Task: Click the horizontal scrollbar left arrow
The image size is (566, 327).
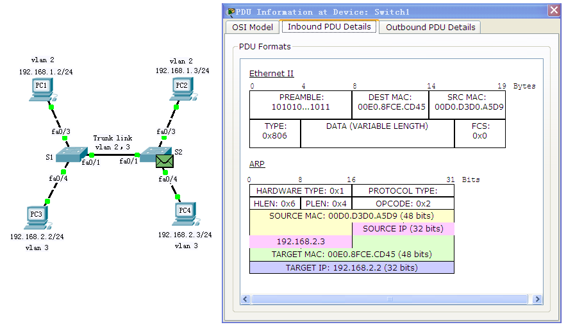Action: pyautogui.click(x=246, y=299)
